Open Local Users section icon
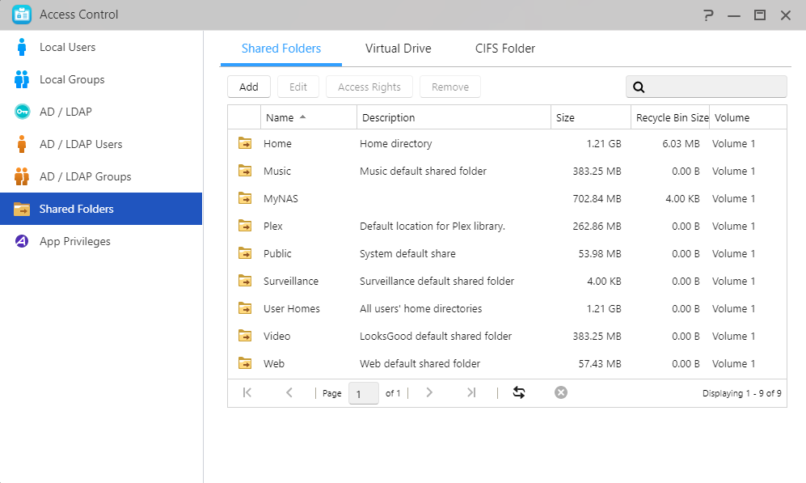Screen dimensions: 806x483 pos(22,47)
